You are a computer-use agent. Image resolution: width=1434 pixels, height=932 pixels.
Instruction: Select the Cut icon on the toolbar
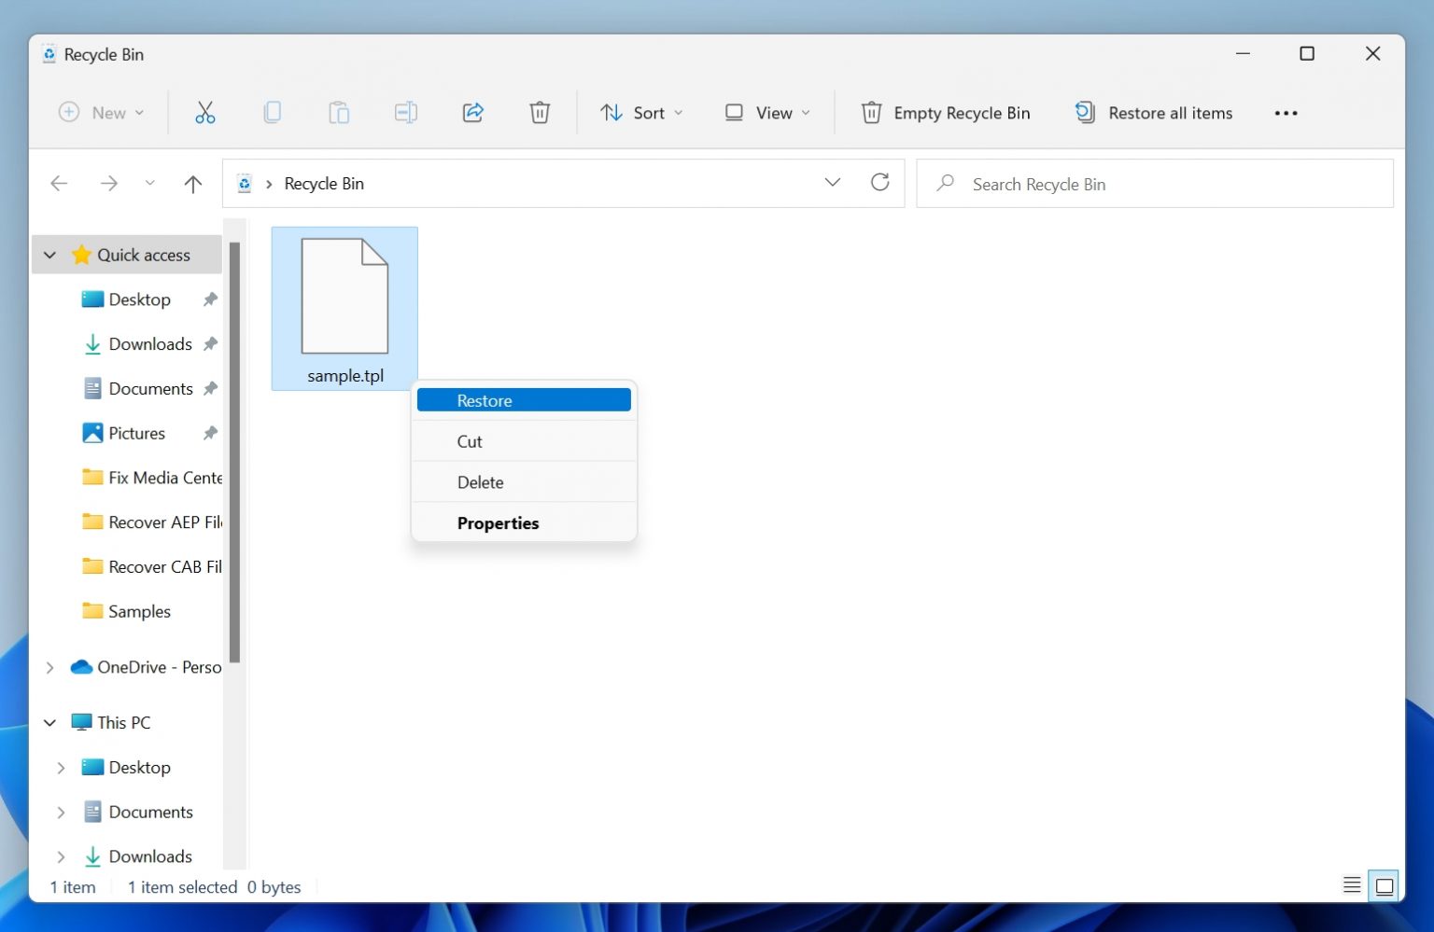[x=205, y=112]
